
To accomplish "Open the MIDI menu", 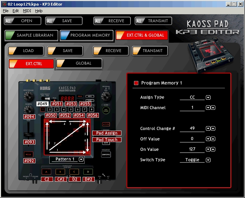I will tap(27, 11).
